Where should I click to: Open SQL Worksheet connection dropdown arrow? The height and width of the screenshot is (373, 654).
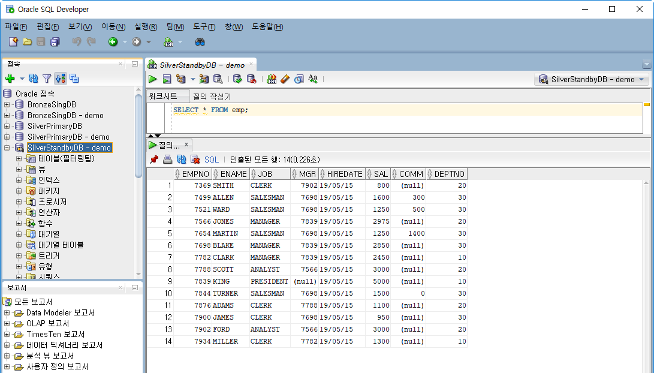click(180, 42)
